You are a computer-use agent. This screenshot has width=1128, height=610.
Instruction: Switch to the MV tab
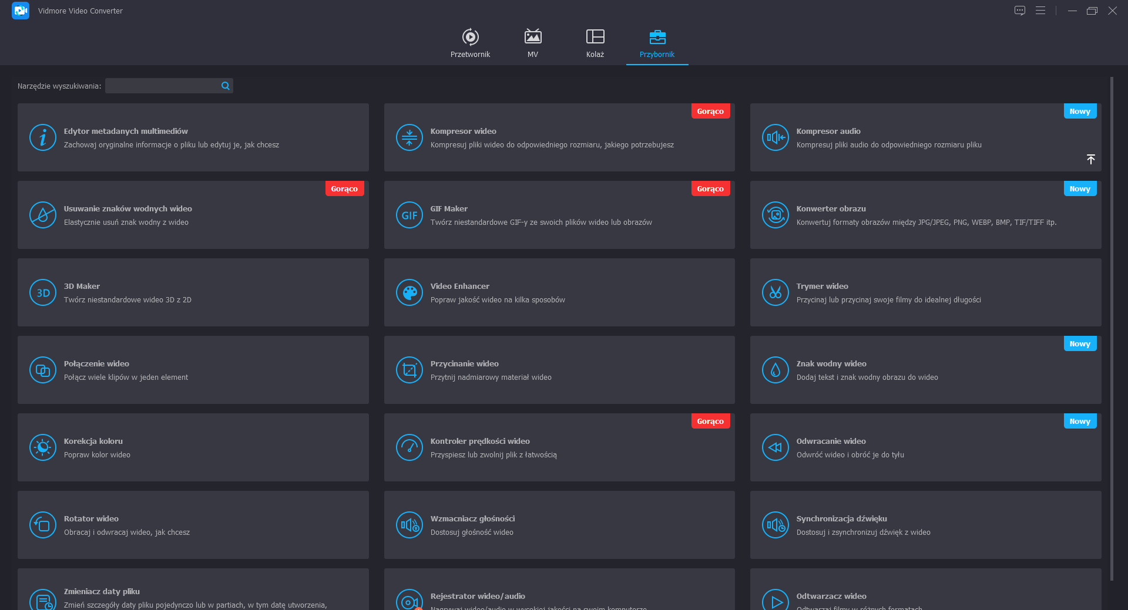click(533, 43)
